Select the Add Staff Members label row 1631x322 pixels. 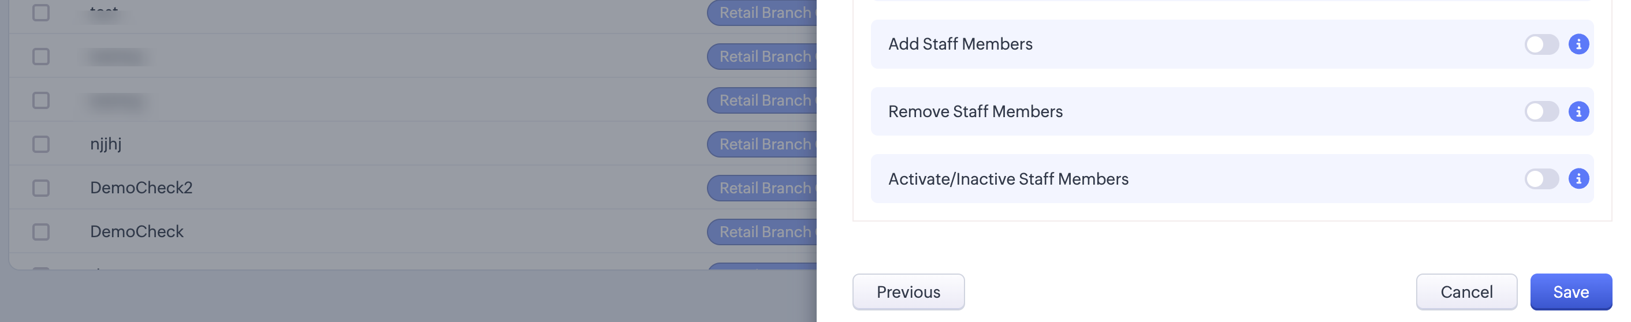1231,44
